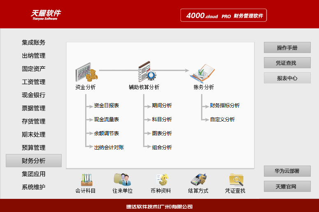
Task: Open the 图表分析 link
Action: (162, 134)
